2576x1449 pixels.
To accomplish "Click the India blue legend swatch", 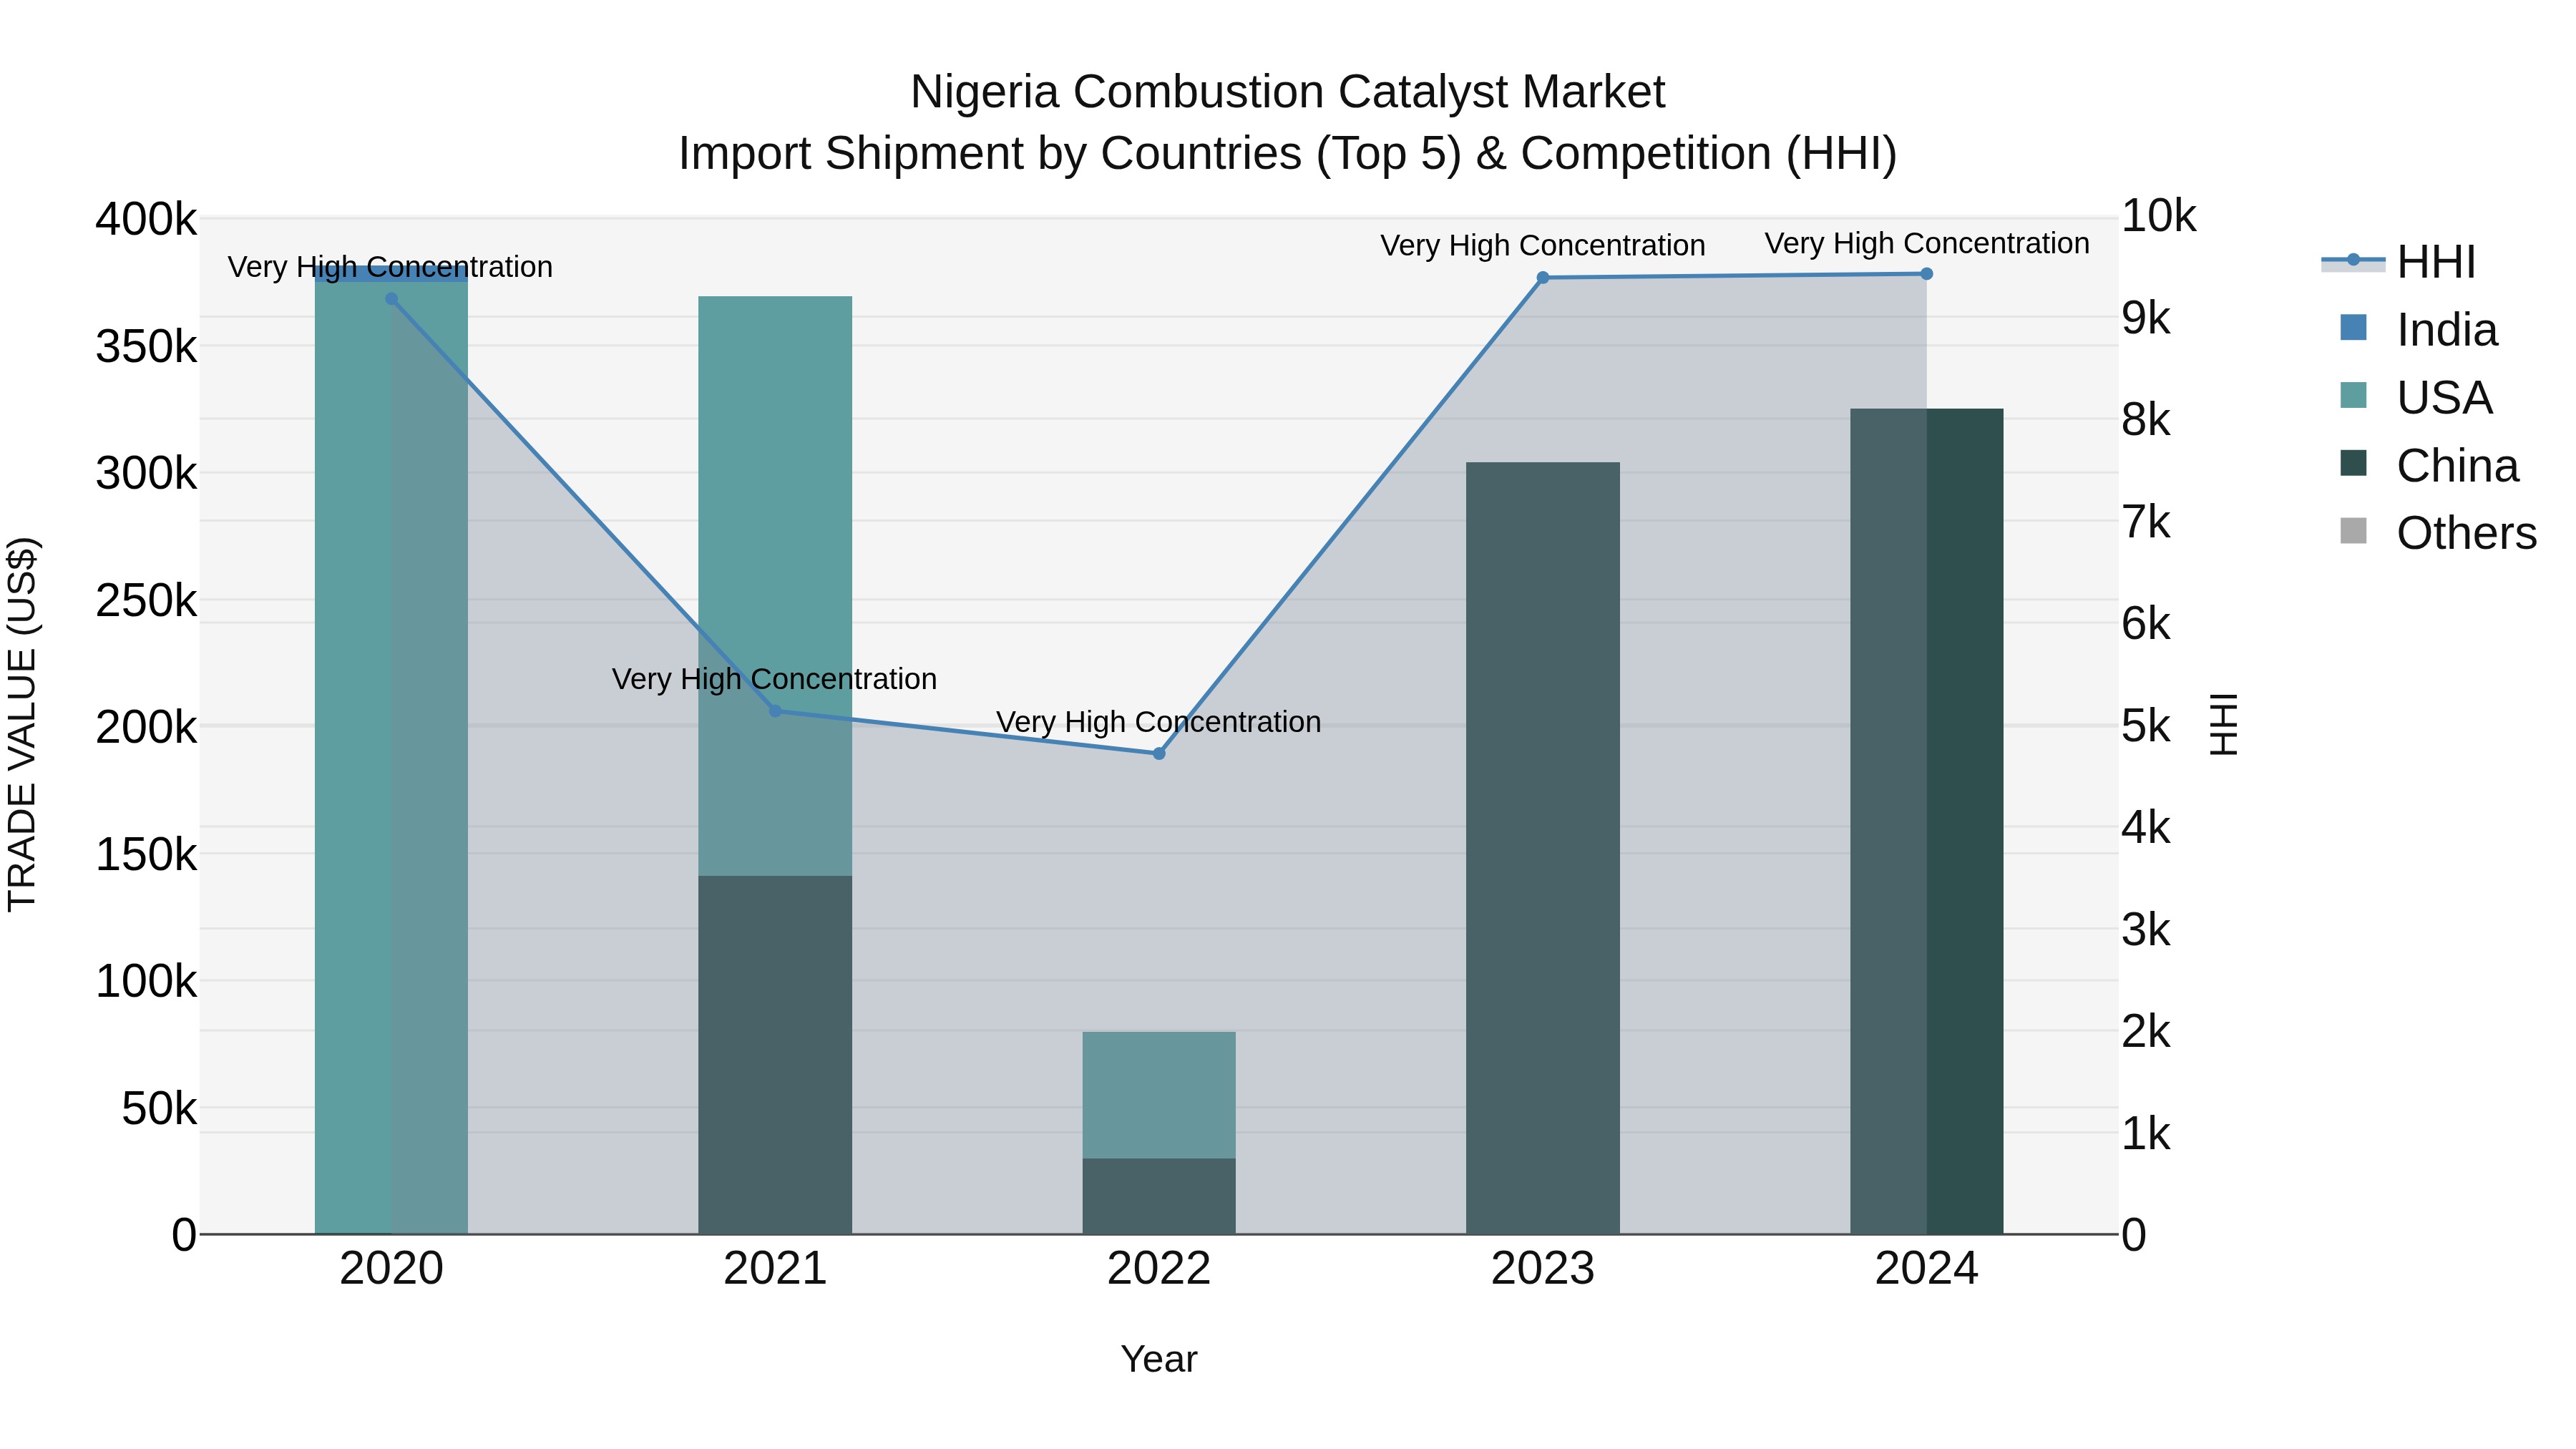I will pyautogui.click(x=2354, y=328).
